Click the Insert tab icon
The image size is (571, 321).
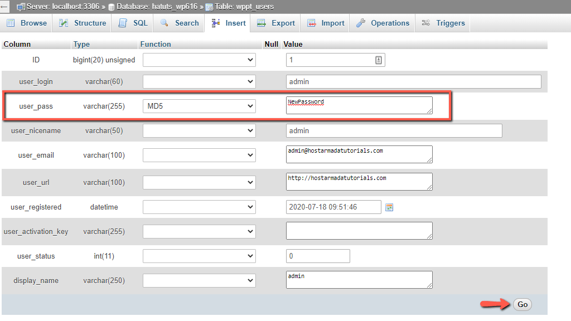pyautogui.click(x=216, y=23)
